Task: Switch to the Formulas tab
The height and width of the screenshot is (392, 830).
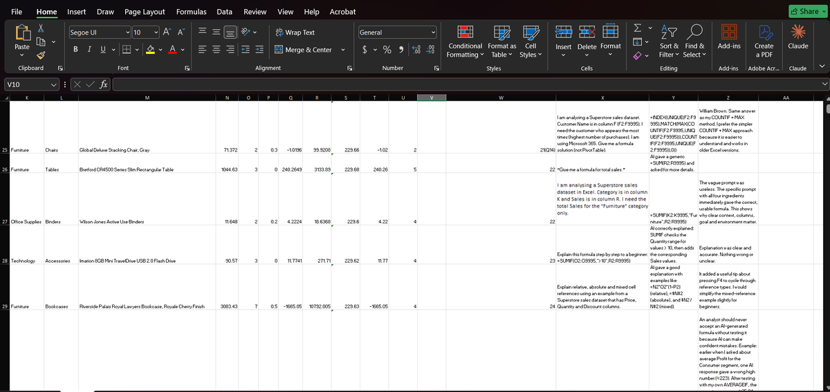Action: [x=191, y=12]
